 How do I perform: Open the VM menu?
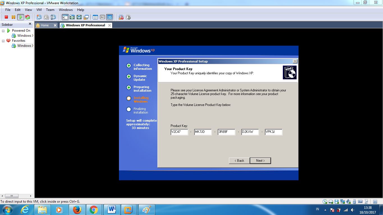click(39, 10)
